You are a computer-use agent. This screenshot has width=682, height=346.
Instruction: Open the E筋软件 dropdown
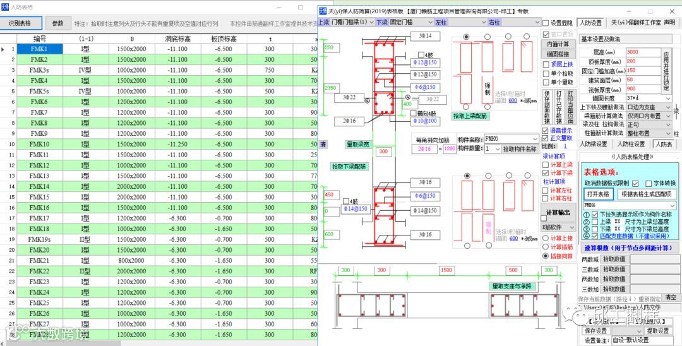click(x=558, y=227)
